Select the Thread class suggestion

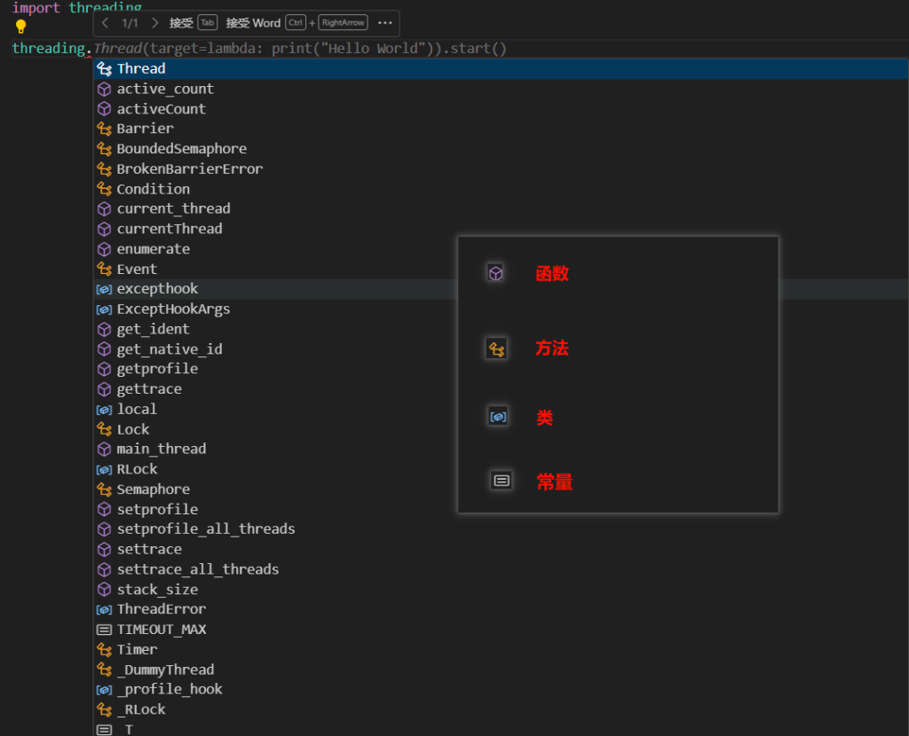tap(141, 69)
